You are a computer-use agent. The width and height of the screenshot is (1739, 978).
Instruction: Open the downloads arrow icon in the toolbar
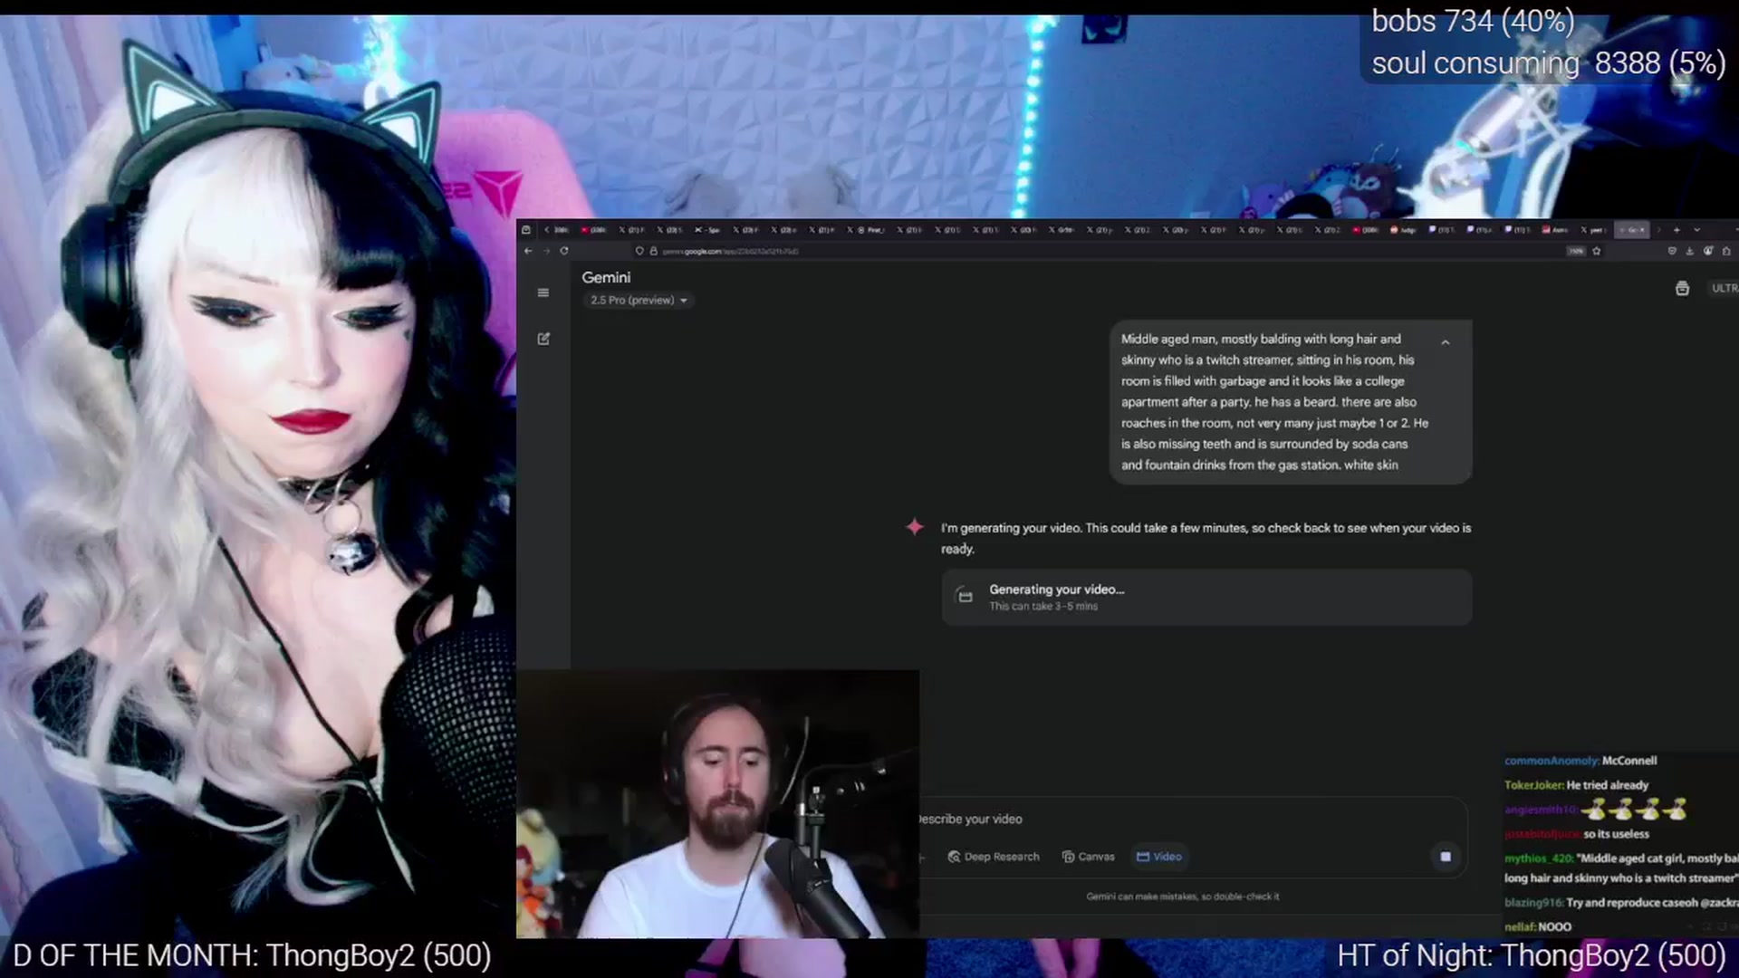(x=1690, y=251)
